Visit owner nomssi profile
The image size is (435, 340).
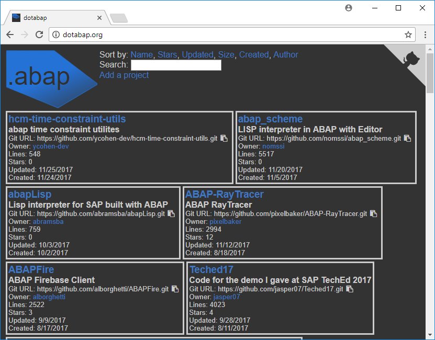(x=273, y=146)
